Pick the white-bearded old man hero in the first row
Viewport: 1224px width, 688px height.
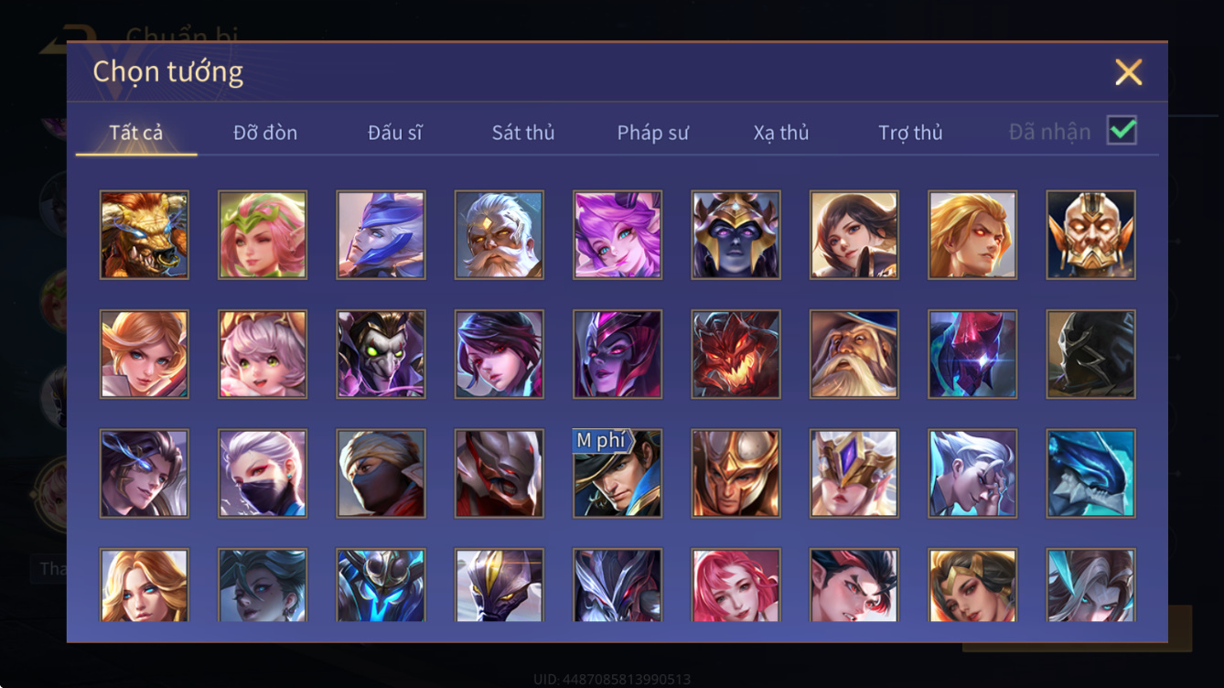tap(499, 235)
